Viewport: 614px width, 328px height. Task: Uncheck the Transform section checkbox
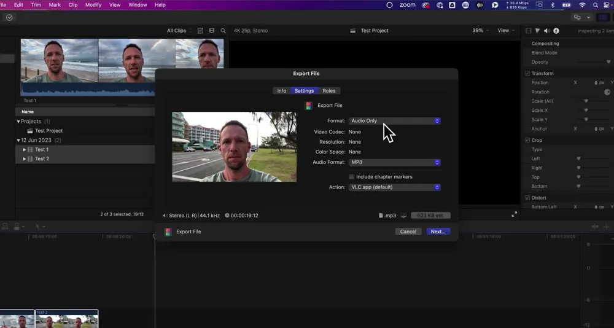click(x=527, y=74)
